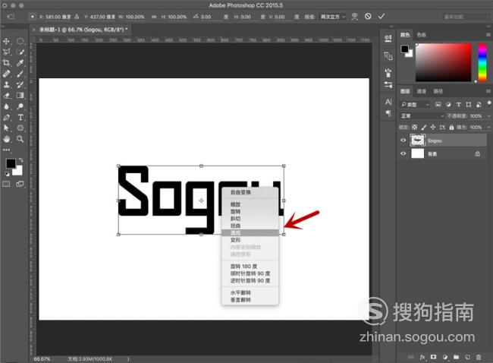Pick a color in the red color field
Viewport: 493px width, 363px height.
coord(444,62)
